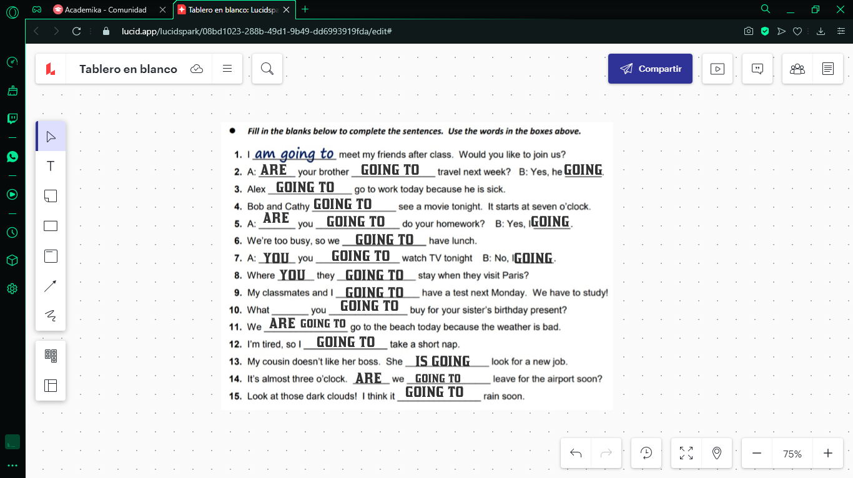The width and height of the screenshot is (853, 478).
Task: Click the browser forward arrow
Action: [x=56, y=31]
